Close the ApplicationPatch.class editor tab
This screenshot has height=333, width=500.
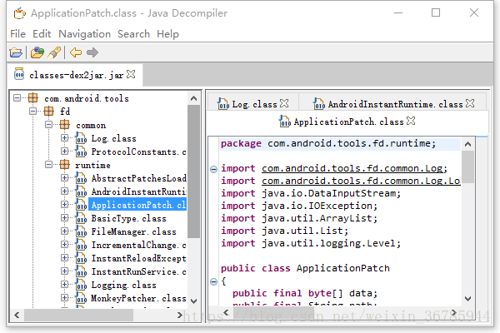411,121
